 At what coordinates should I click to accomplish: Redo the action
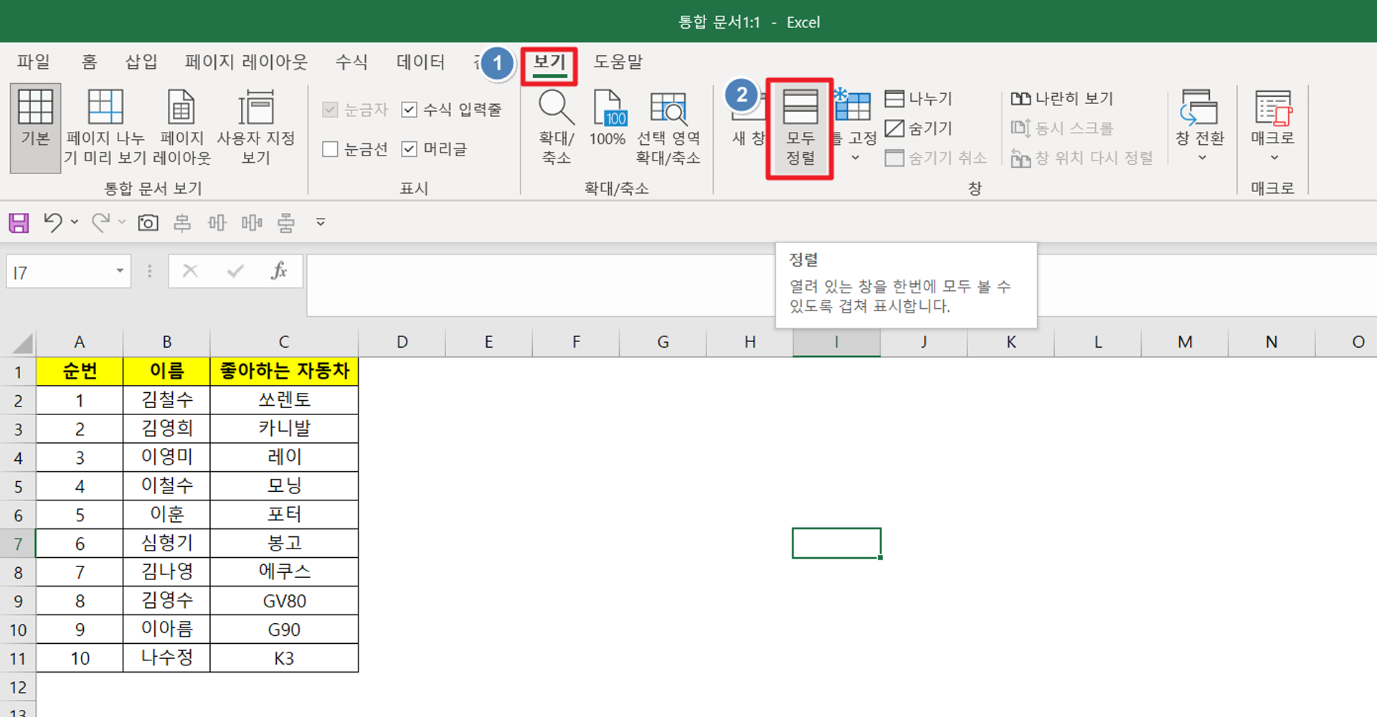point(100,223)
